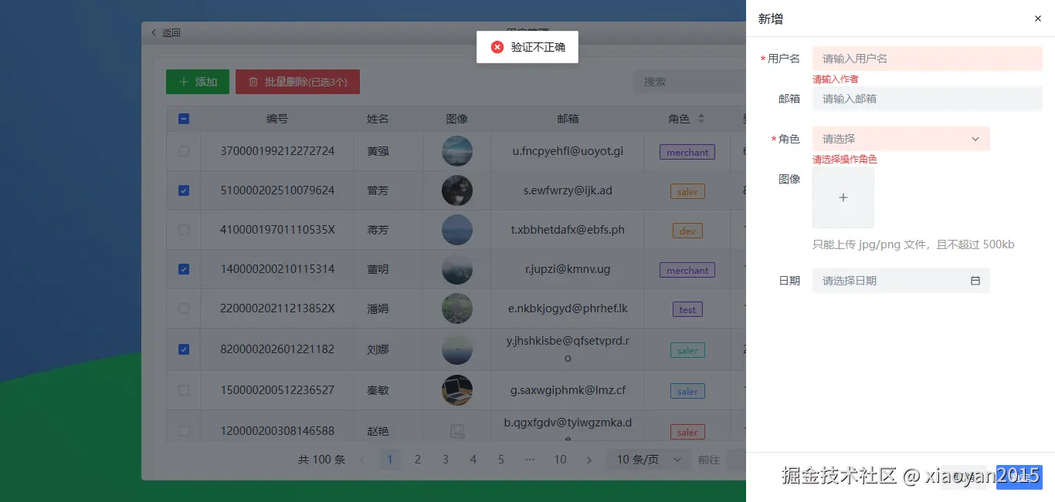Click email u.fncpyehfl@uoyot.gi
The height and width of the screenshot is (502, 1055).
pos(568,151)
